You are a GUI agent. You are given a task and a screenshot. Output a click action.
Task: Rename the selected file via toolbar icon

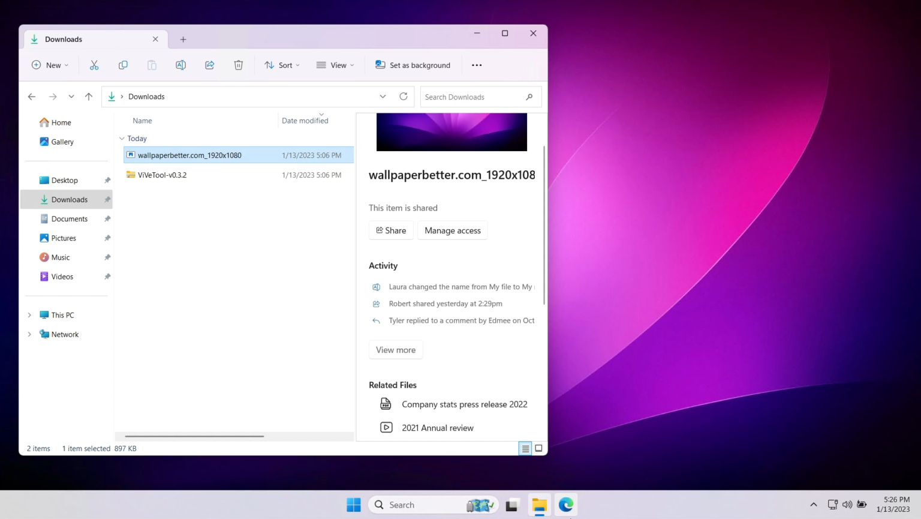[180, 65]
